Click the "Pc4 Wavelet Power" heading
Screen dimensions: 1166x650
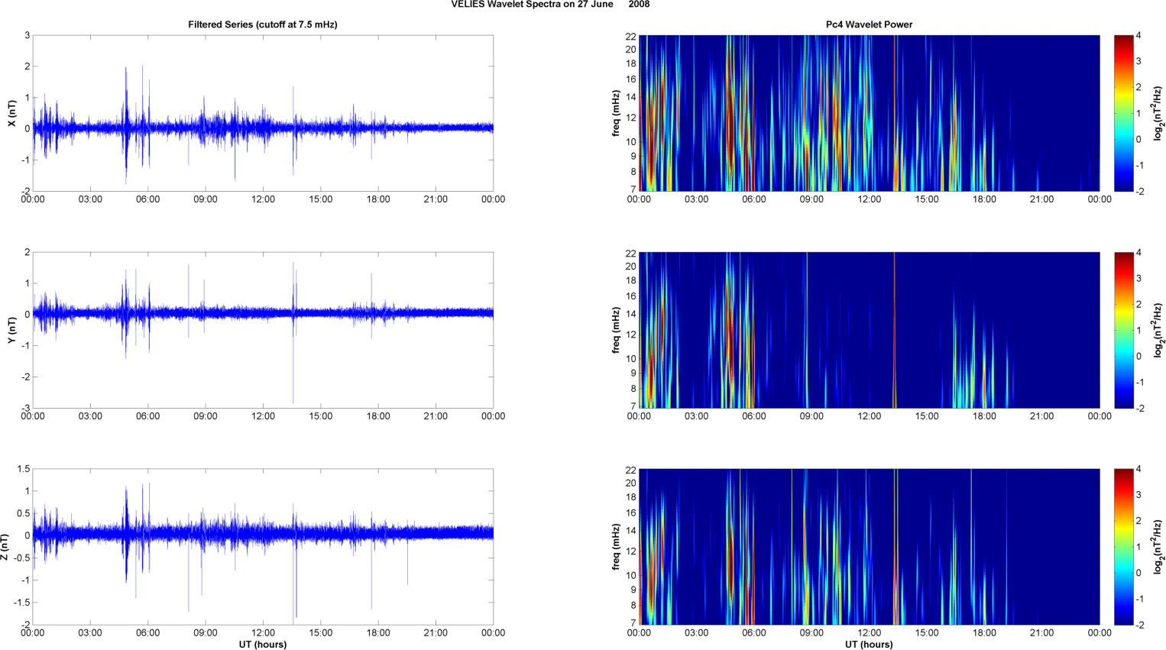pyautogui.click(x=869, y=24)
